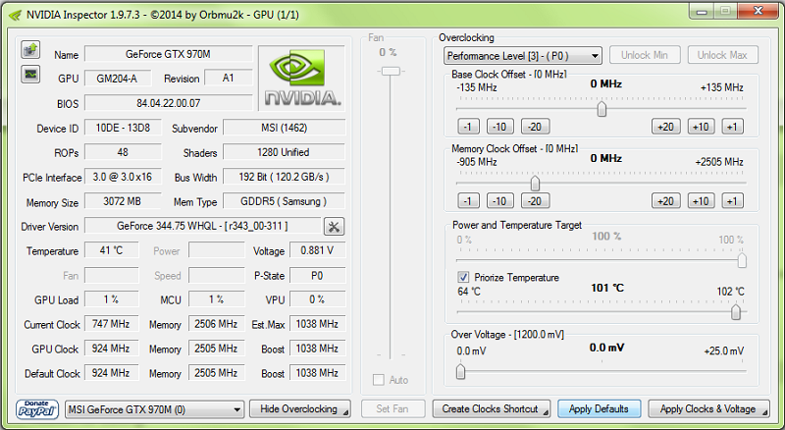
Task: Open the hardware monitor graph icon
Action: pyautogui.click(x=30, y=75)
